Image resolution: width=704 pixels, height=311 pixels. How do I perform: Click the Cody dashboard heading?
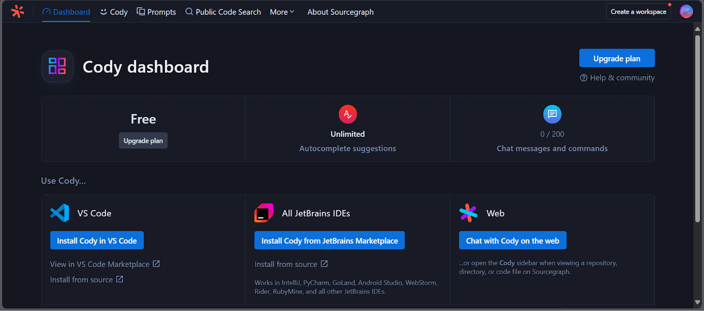[146, 67]
